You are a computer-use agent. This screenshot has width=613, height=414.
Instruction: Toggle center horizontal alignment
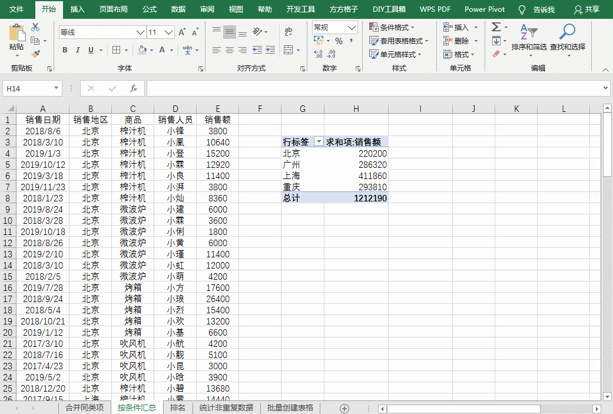click(230, 50)
